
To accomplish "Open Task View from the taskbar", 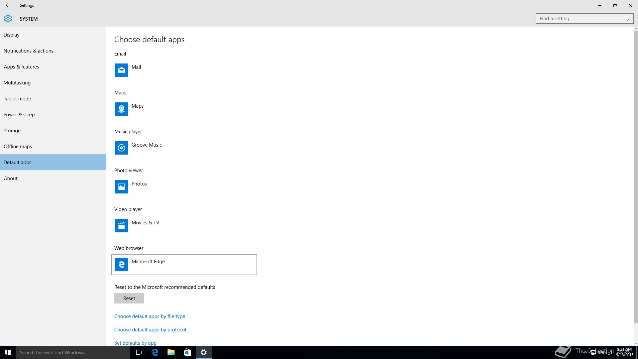I will point(138,352).
